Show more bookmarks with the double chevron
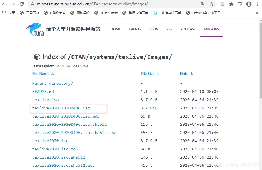The width and height of the screenshot is (262, 170). pyautogui.click(x=257, y=13)
